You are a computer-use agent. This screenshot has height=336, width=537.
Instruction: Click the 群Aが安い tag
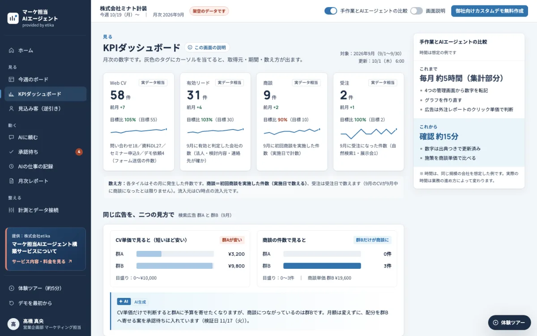[x=232, y=240]
